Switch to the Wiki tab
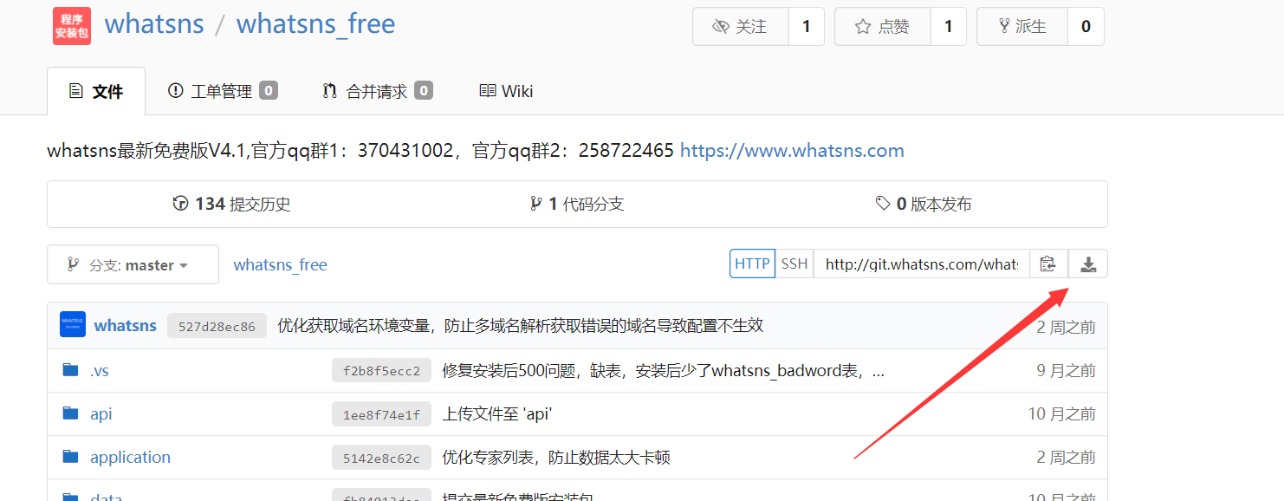1284x501 pixels. pyautogui.click(x=506, y=91)
